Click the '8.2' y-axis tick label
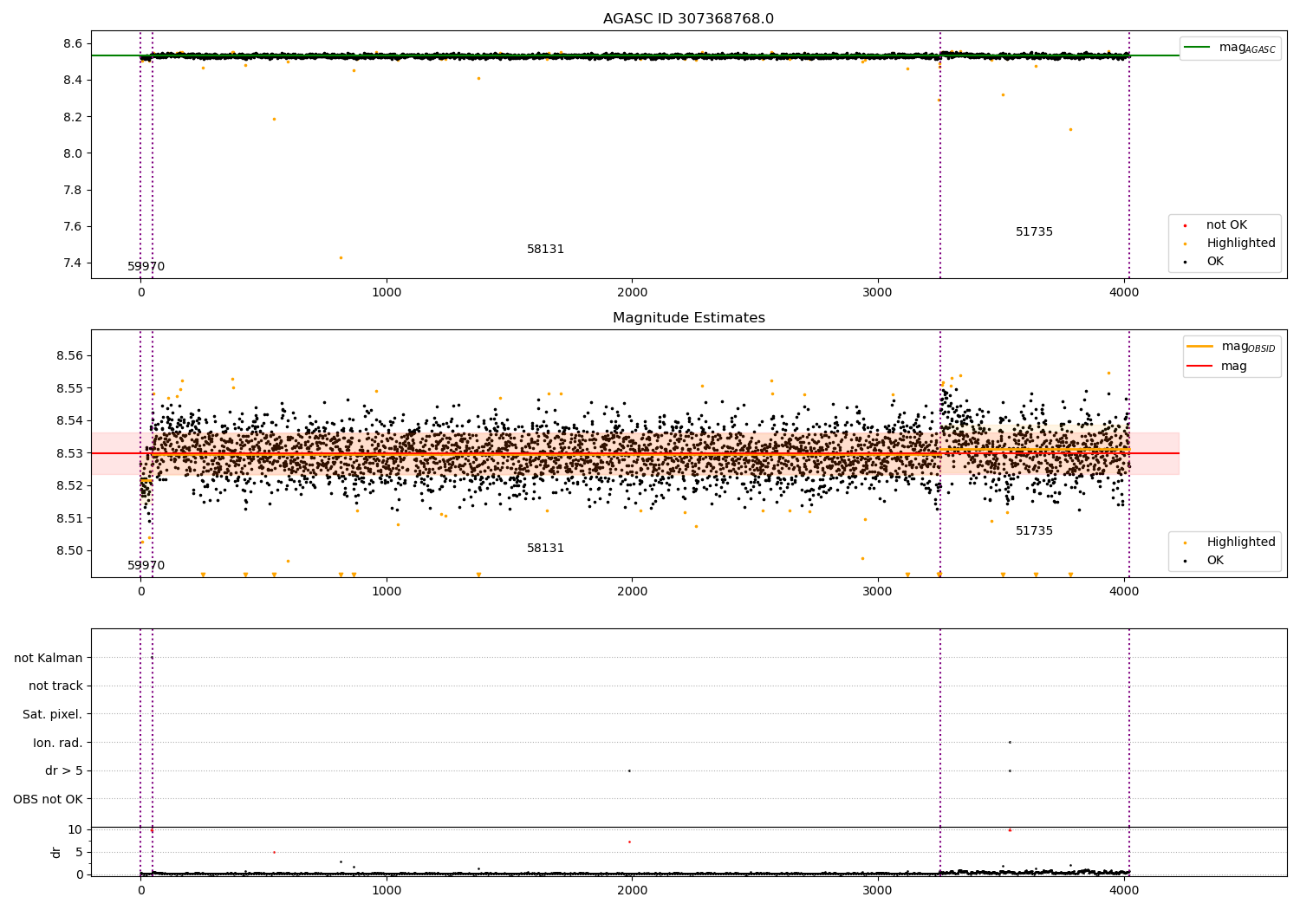 (74, 117)
